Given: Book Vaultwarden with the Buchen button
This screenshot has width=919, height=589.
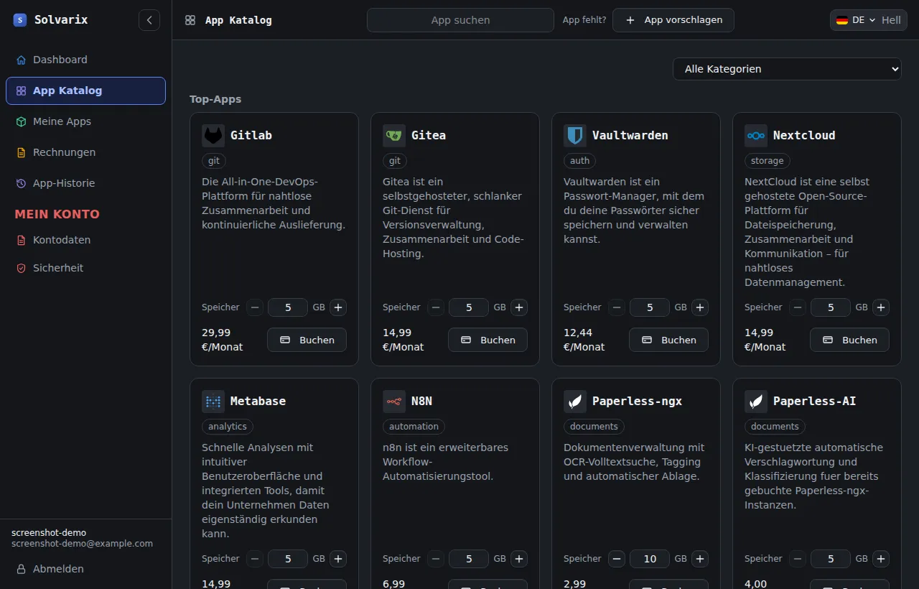Looking at the screenshot, I should pos(668,340).
